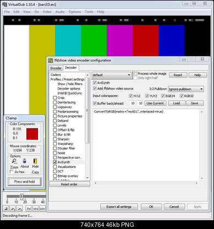Click the filter list vertical scrollbar
Screen dimensions: 214x229
[x=87, y=126]
